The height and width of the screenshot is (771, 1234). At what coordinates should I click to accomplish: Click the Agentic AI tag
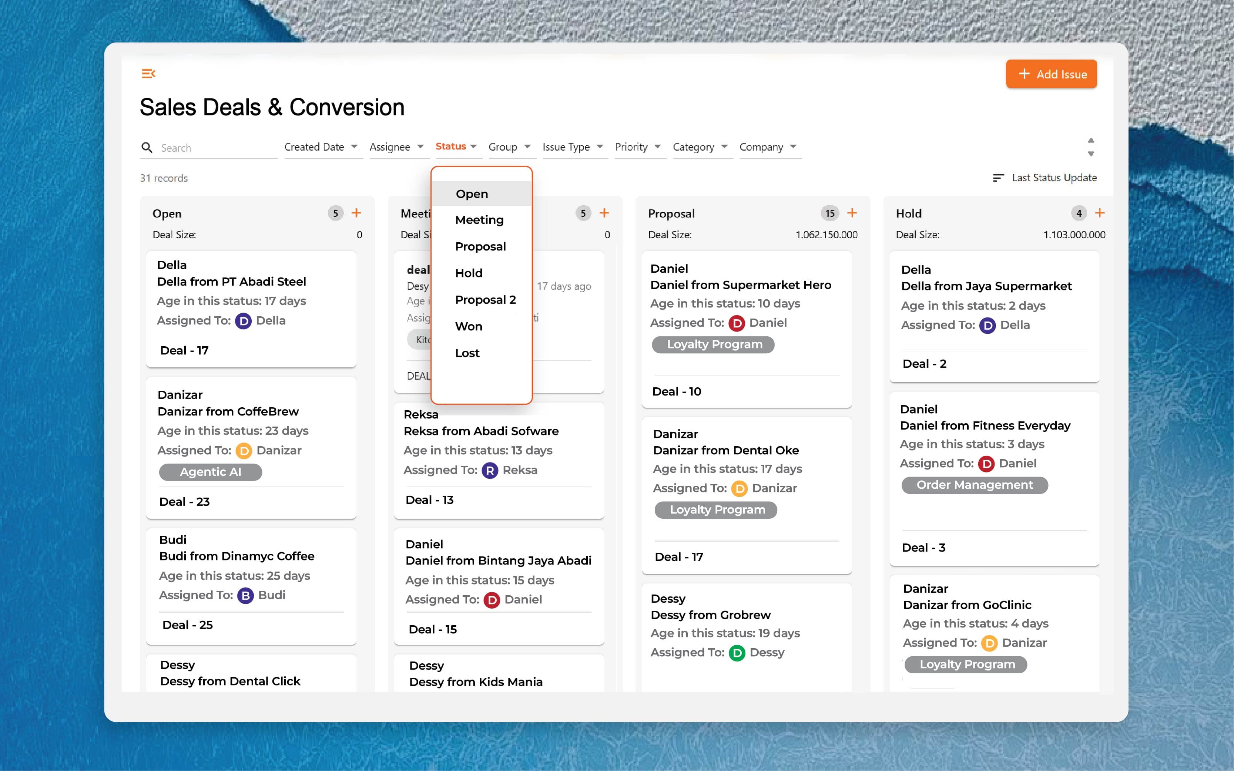pyautogui.click(x=211, y=472)
